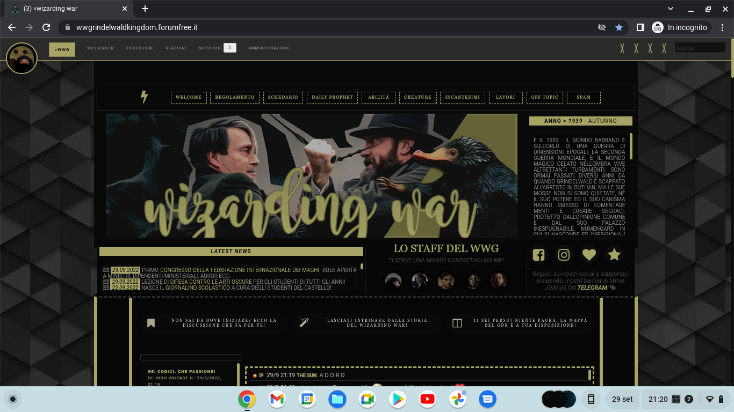Click the launcher button on the shelf
734x412 pixels.
pyautogui.click(x=13, y=399)
